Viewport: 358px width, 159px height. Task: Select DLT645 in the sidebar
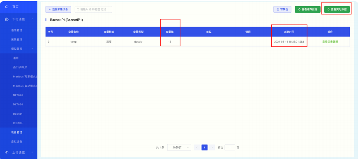coord(18,95)
